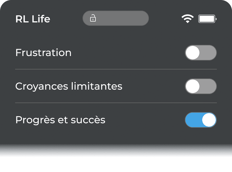232x172 pixels.
Task: Tap the Wi-Fi signal icon
Action: pos(187,19)
